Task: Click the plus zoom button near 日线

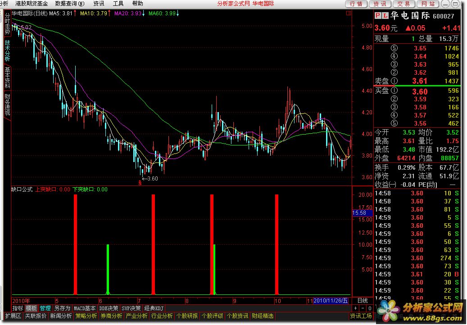Action: (356, 308)
